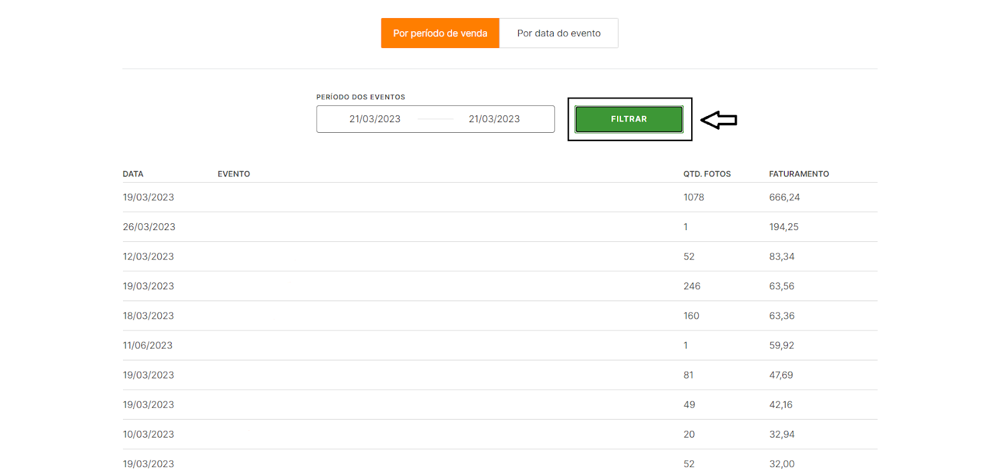
Task: Select the 26/03/2023 event row
Action: tap(149, 227)
